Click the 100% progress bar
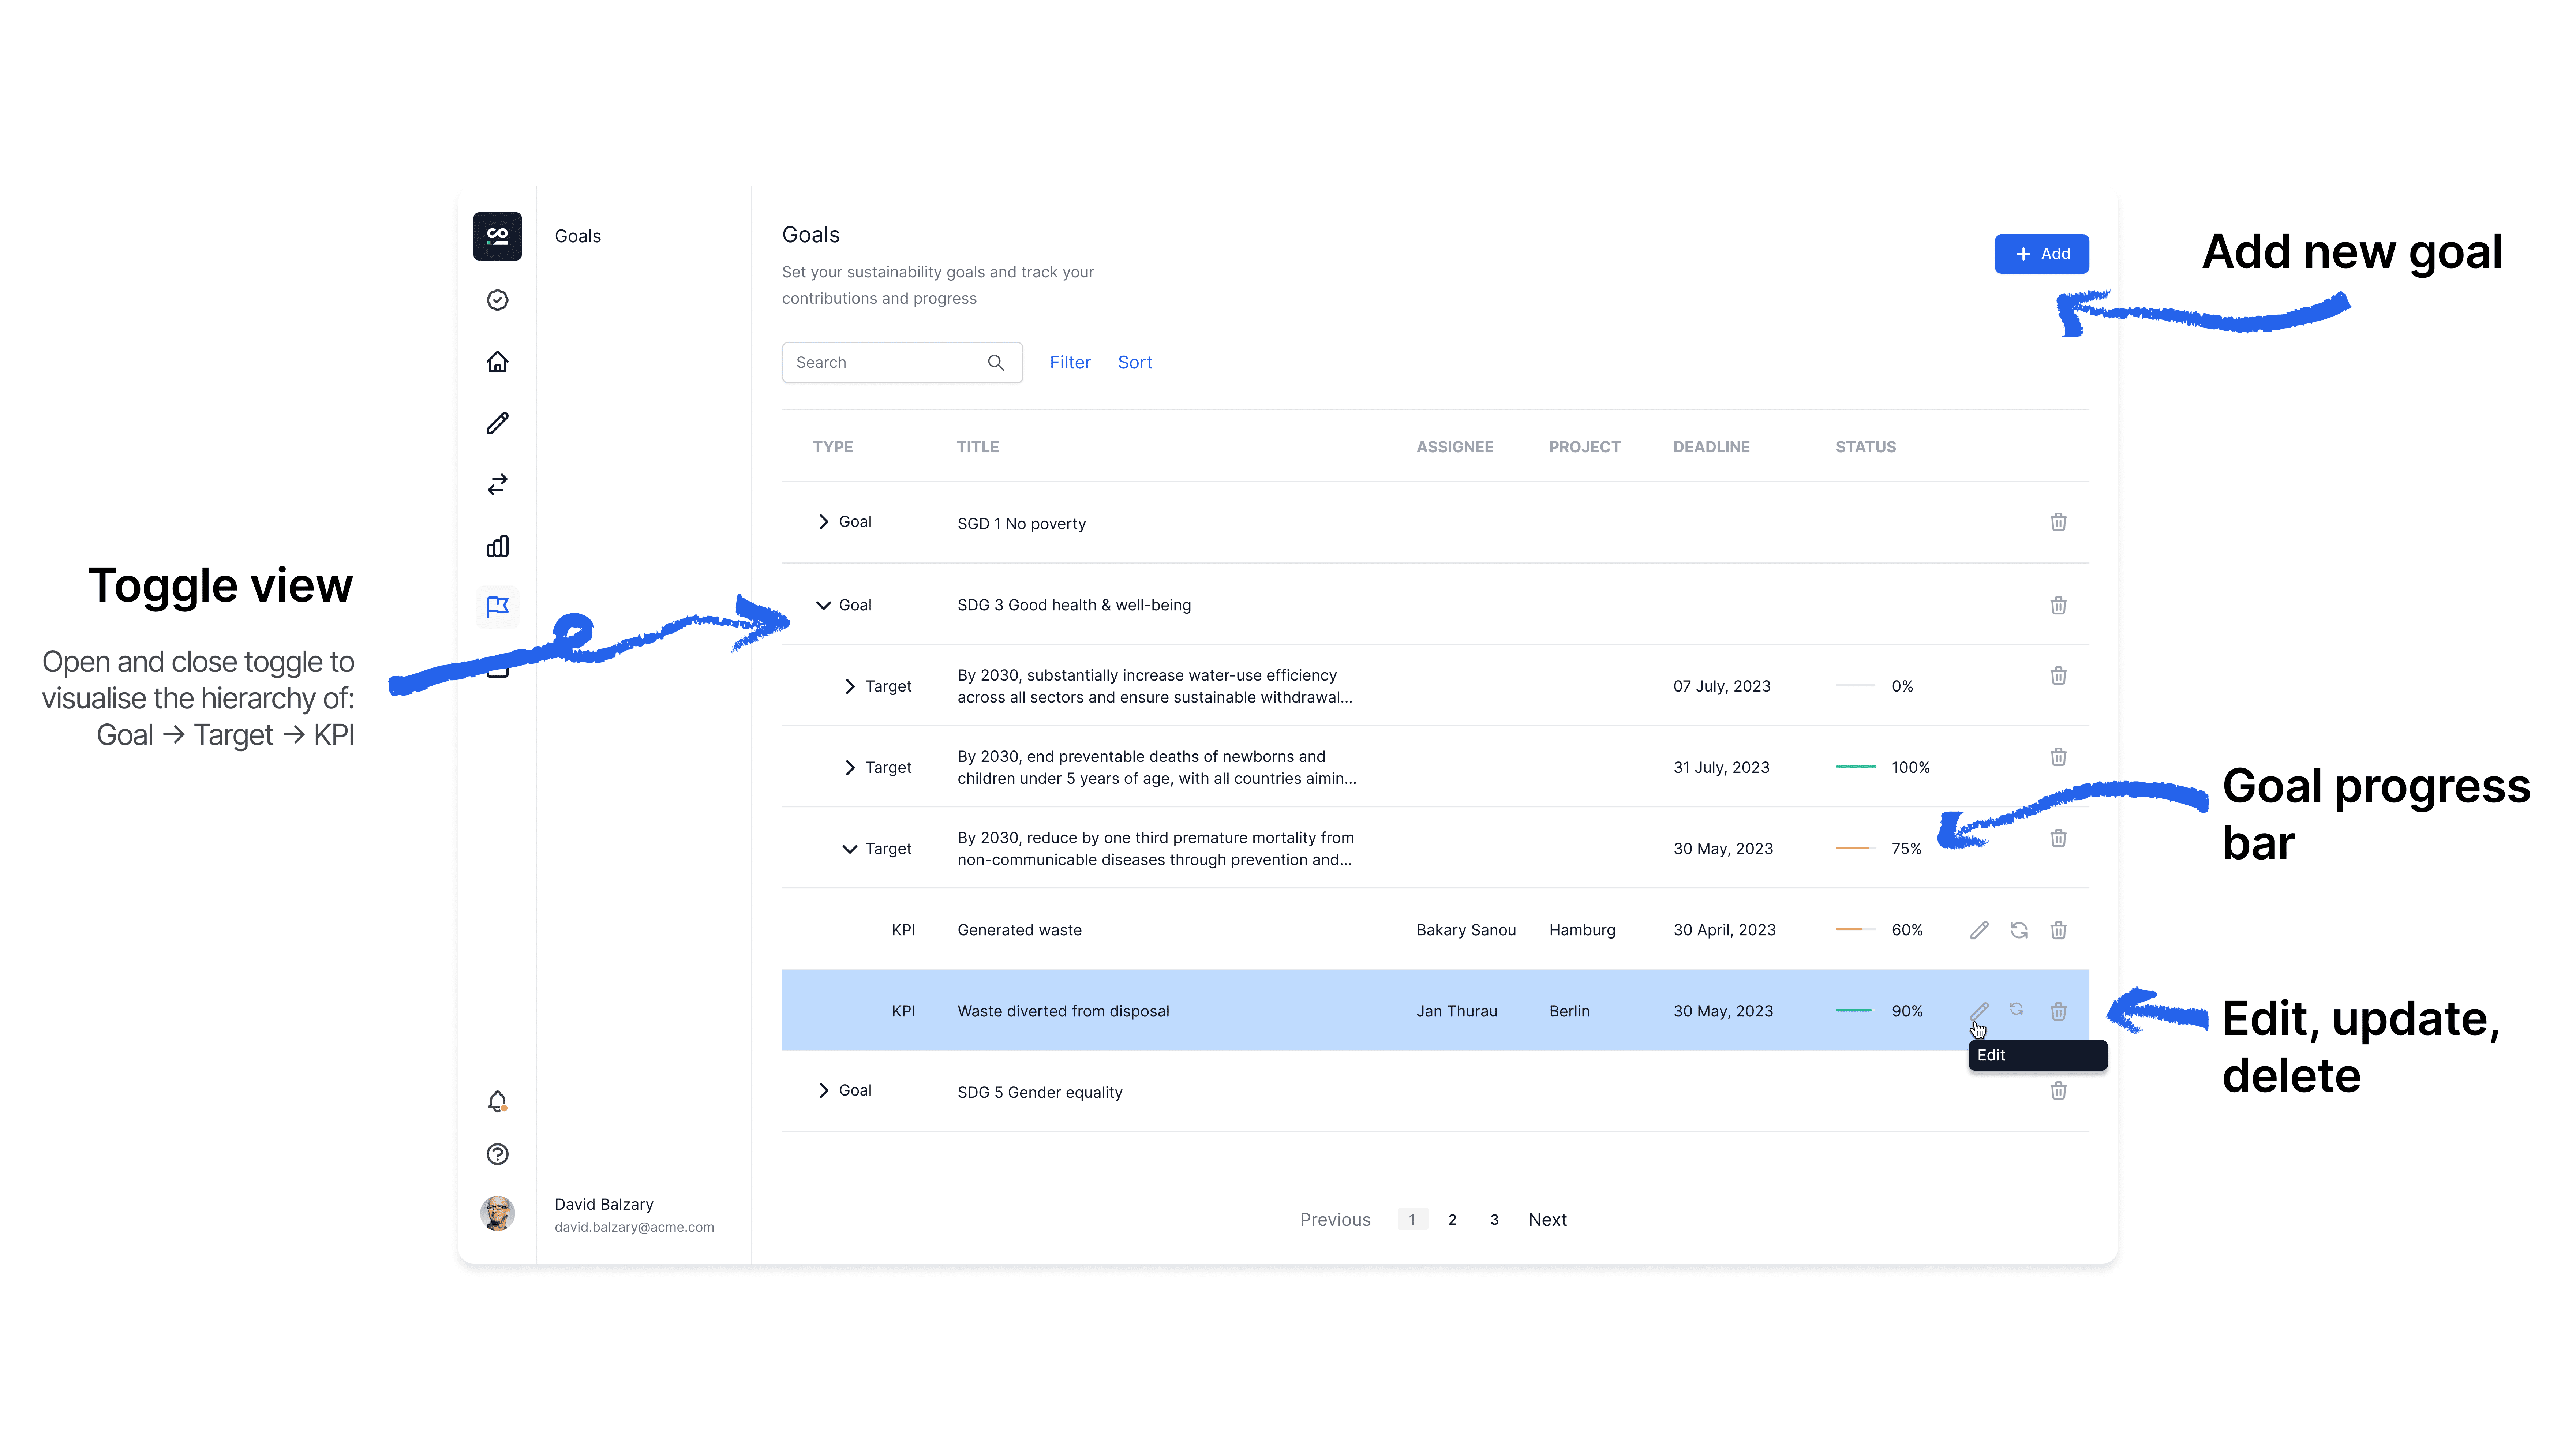 (x=1855, y=767)
